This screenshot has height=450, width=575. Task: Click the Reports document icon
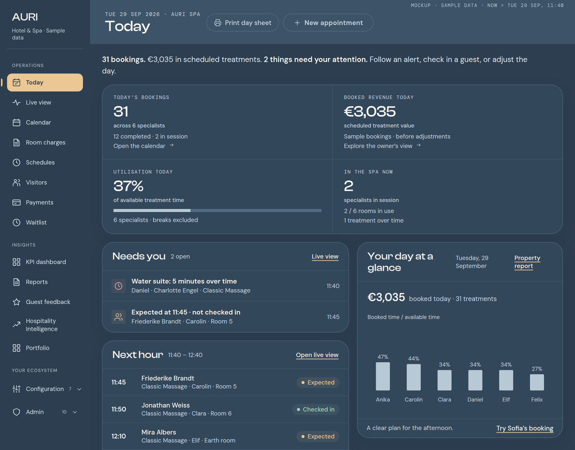point(16,281)
